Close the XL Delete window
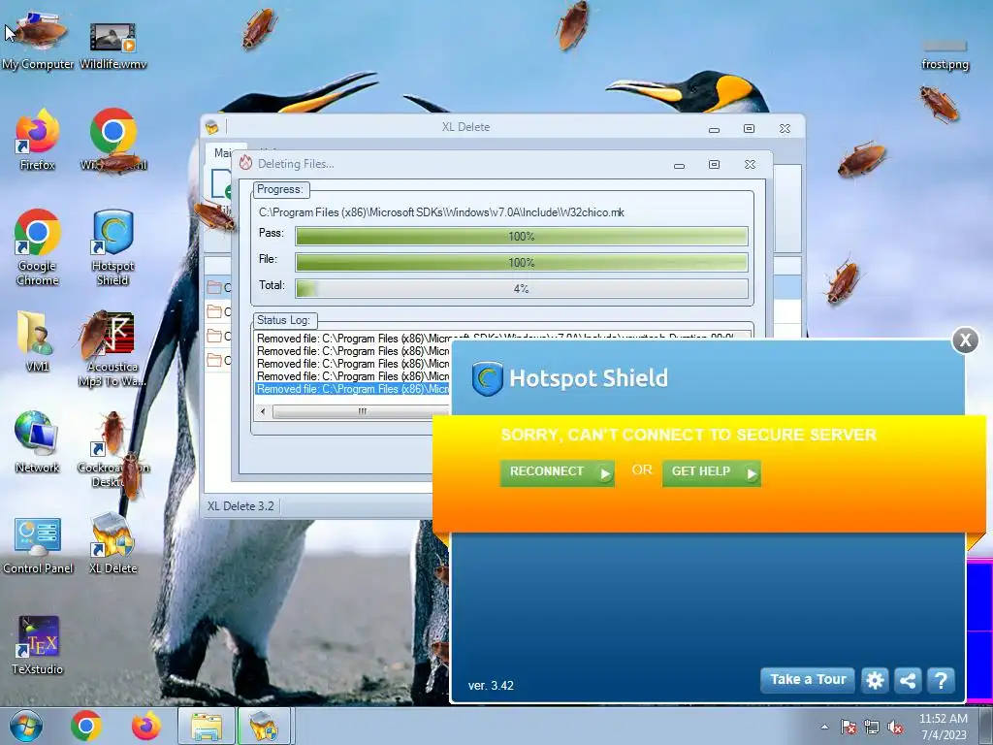993x745 pixels. tap(785, 129)
